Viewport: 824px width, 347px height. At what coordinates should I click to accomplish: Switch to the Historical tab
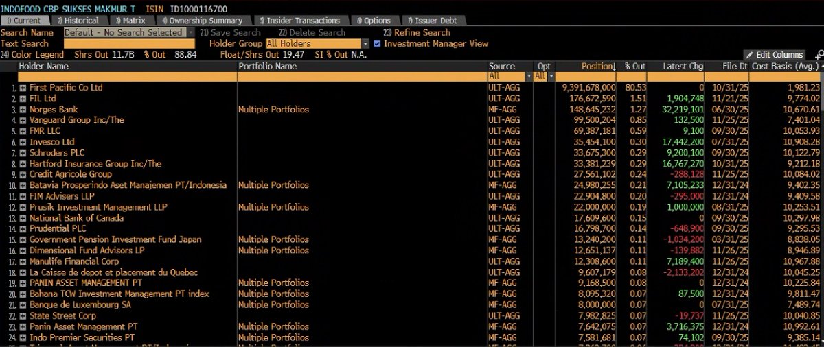tap(79, 21)
